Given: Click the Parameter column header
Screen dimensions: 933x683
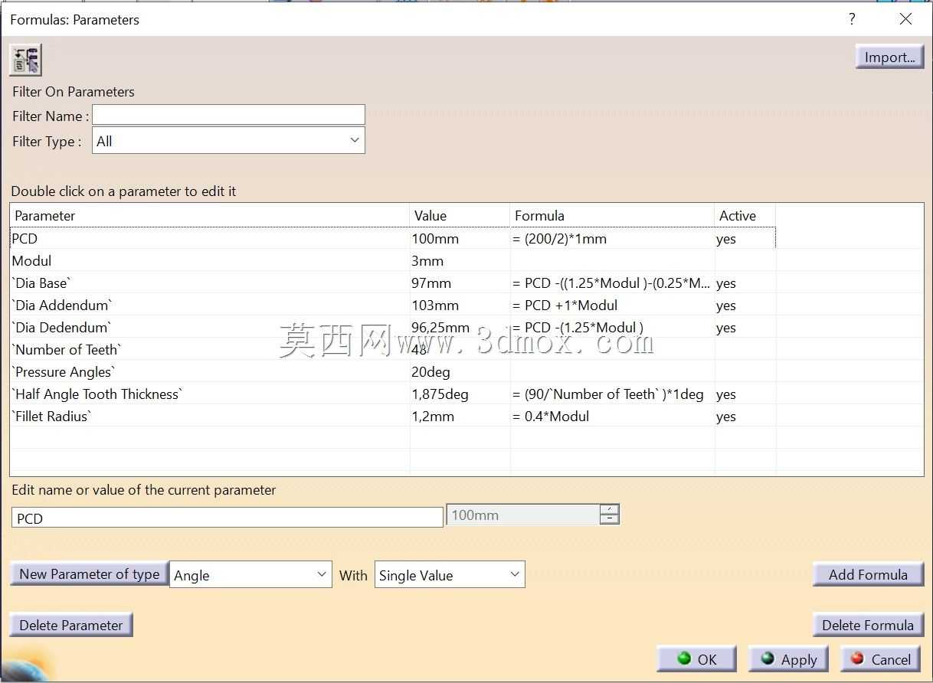Looking at the screenshot, I should [x=210, y=216].
